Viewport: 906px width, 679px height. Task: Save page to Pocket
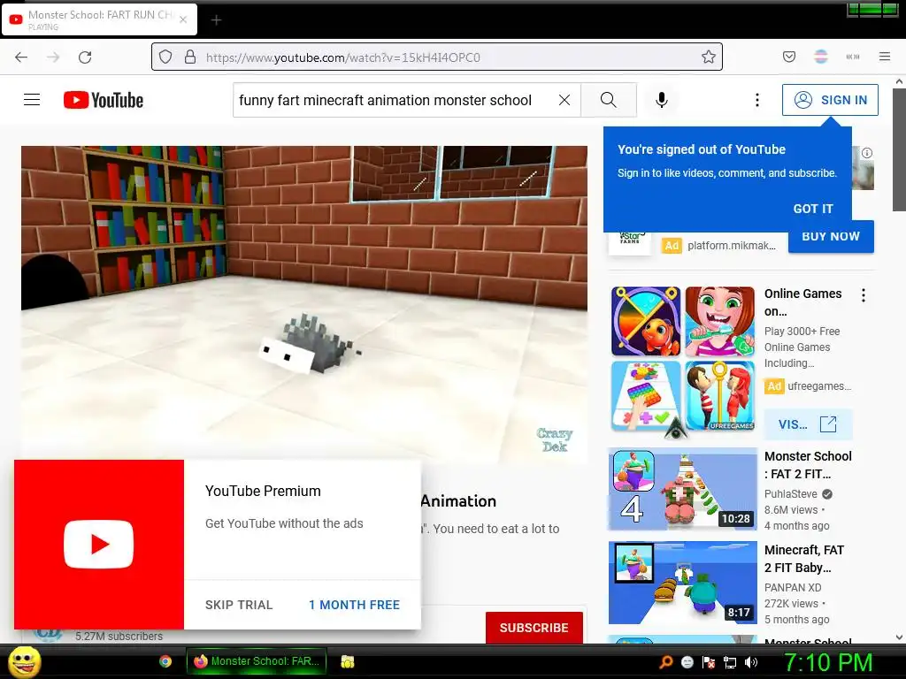tap(788, 57)
